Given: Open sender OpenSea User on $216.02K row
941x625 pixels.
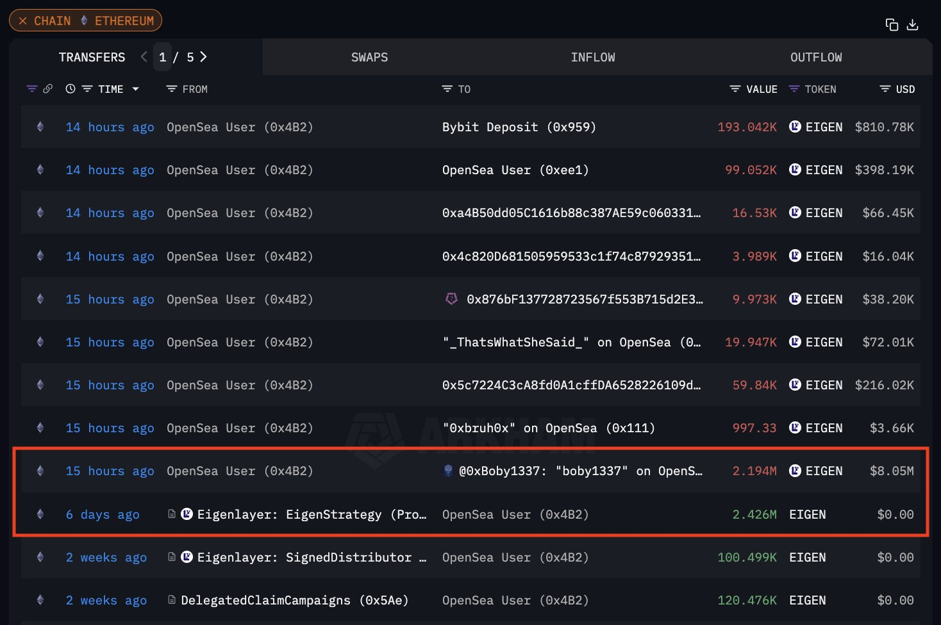Looking at the screenshot, I should tap(240, 385).
